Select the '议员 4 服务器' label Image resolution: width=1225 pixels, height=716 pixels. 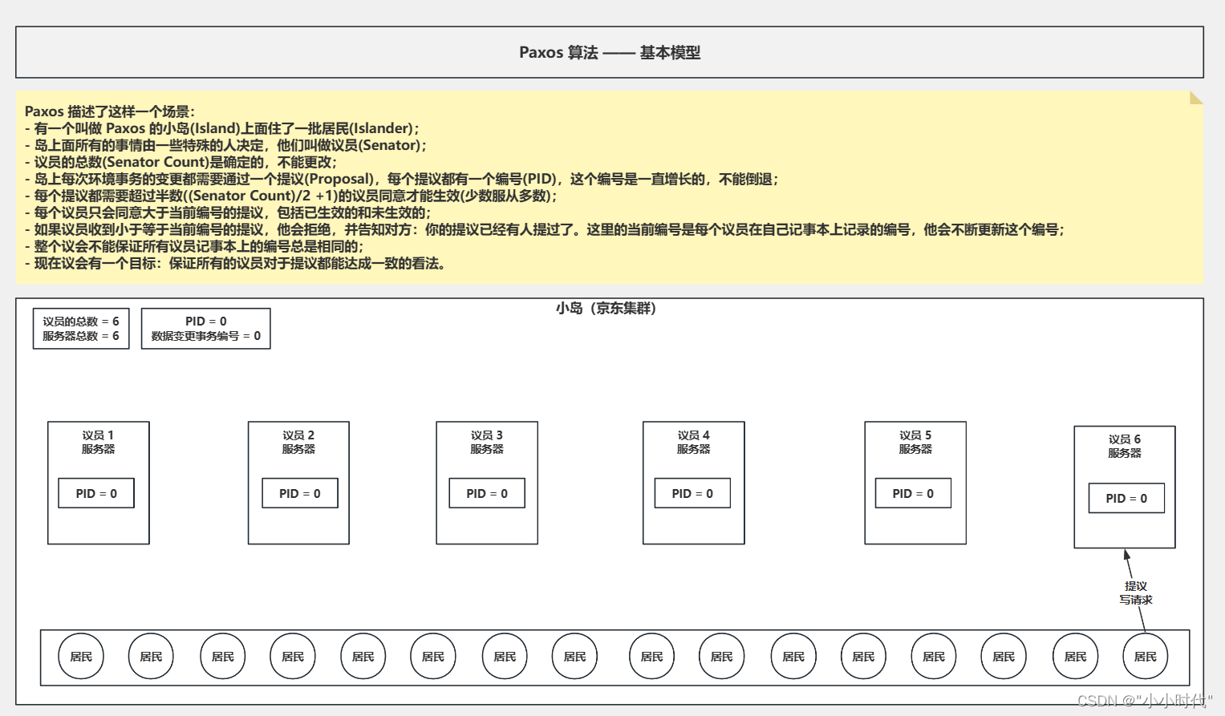[x=694, y=442]
